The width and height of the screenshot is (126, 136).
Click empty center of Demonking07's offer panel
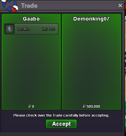(92, 62)
